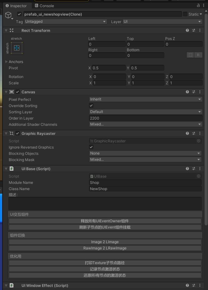The image size is (208, 290).
Task: Open Graphic Raycaster three-dot menu
Action: [200, 133]
